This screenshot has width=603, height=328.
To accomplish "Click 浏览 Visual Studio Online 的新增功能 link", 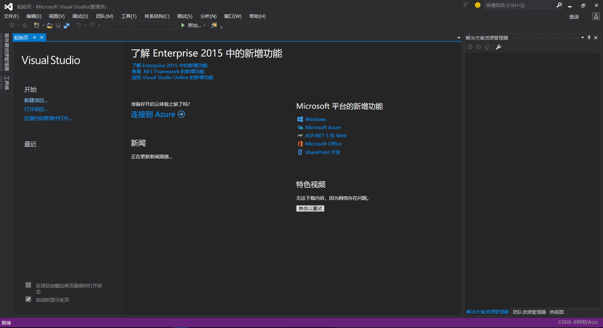I will click(x=172, y=78).
